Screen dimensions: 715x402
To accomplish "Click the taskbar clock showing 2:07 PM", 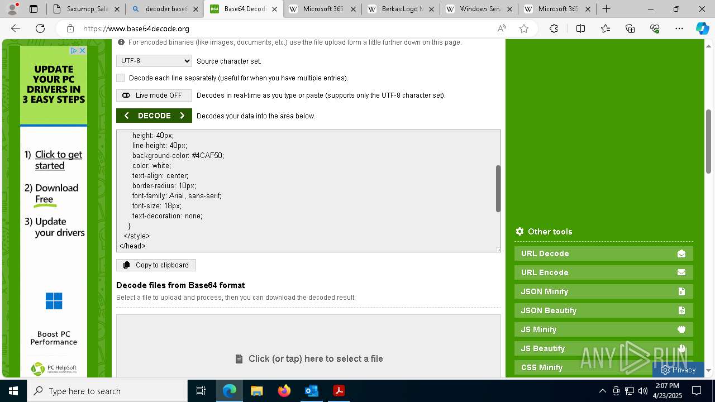I will click(x=667, y=391).
